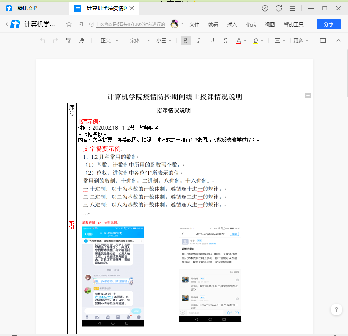Open the help question mark button
This screenshot has height=336, width=348.
[x=336, y=309]
